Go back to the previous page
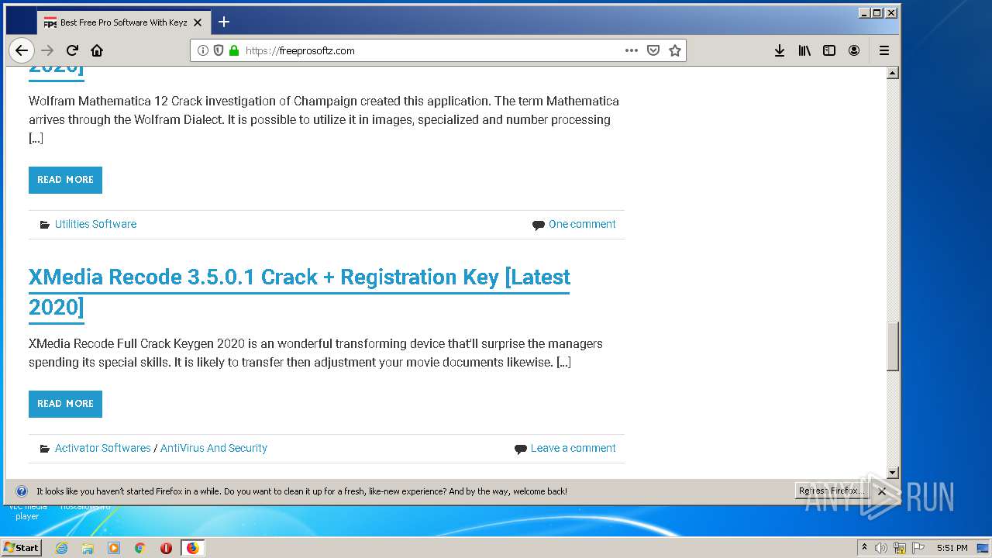Viewport: 992px width, 558px height. [22, 50]
